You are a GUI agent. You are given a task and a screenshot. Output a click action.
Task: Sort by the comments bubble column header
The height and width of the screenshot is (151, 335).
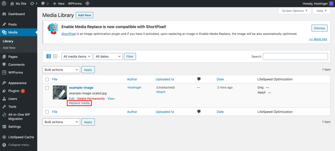click(x=199, y=79)
